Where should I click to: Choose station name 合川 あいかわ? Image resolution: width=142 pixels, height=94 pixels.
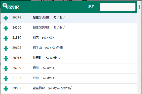[43, 78]
